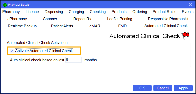This screenshot has height=94, width=196.
Task: Select the FMD tab
Action: 122,26
